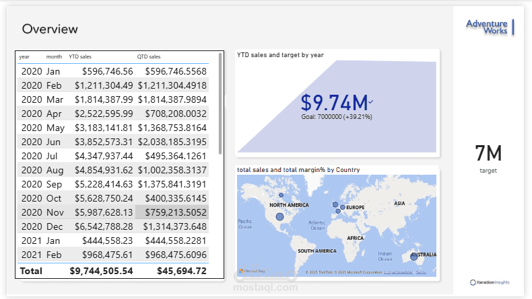Select the North America upper map bubble
The height and width of the screenshot is (299, 532).
click(x=281, y=195)
